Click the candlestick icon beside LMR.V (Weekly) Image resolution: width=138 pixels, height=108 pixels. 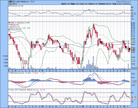tap(9, 23)
